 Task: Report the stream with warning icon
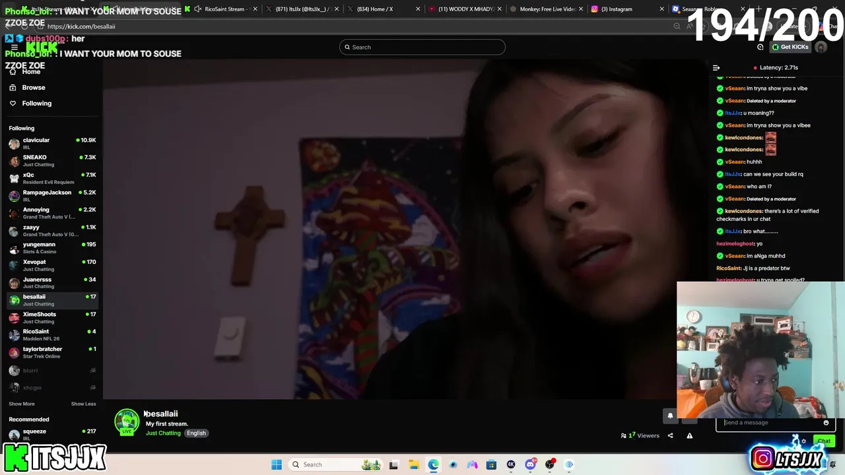(x=689, y=435)
